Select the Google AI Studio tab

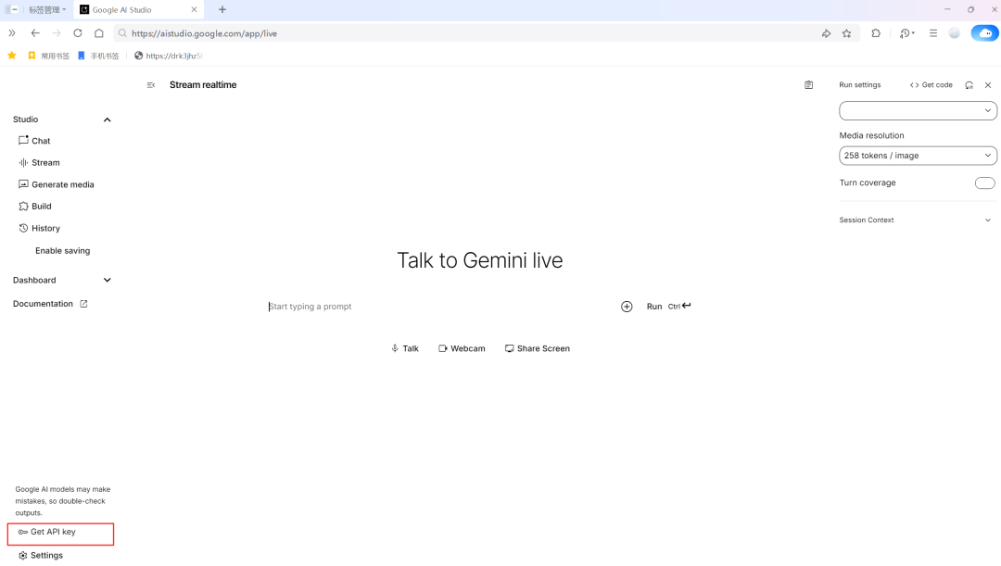(x=138, y=9)
